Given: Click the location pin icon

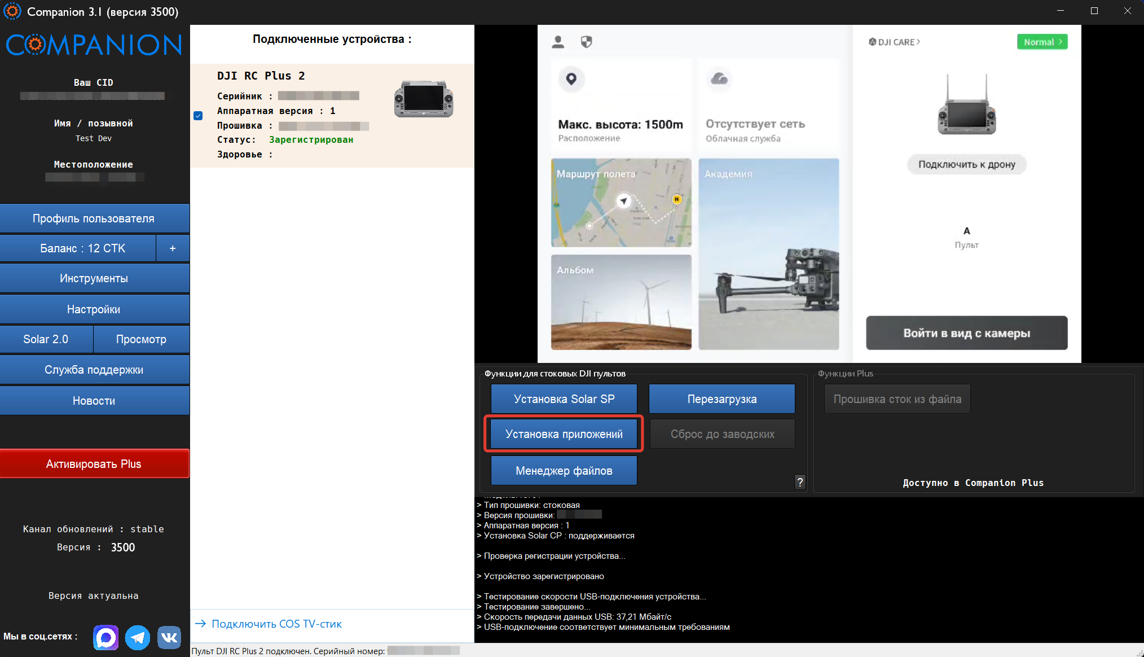Looking at the screenshot, I should 571,79.
